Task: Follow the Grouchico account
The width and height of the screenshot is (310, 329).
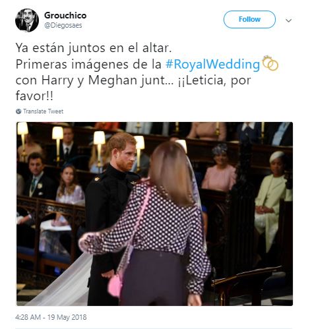Action: tap(249, 19)
